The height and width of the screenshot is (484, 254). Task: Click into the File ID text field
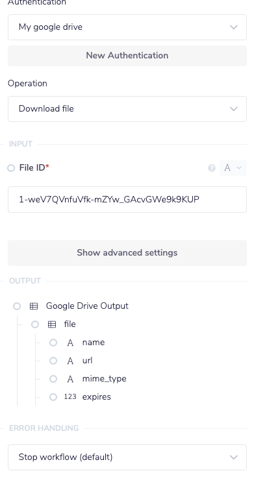click(x=127, y=199)
